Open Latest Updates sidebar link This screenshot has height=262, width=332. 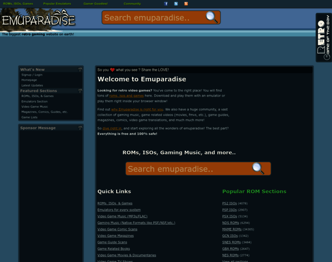pyautogui.click(x=32, y=85)
